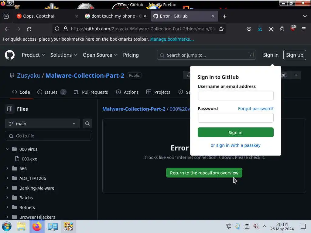311x233 pixels.
Task: Open the Firefox hamburger application menu
Action: point(304,29)
